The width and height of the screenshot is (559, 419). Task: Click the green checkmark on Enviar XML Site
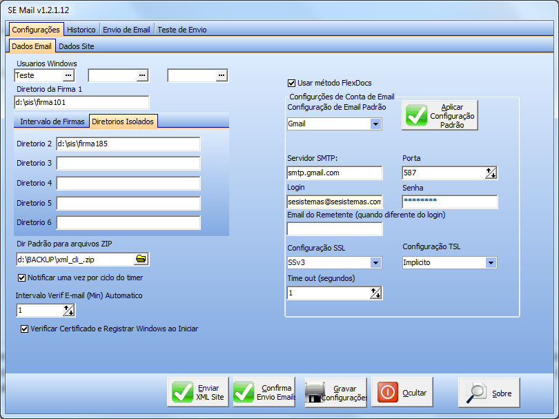(x=182, y=392)
